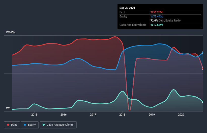The height and width of the screenshot is (133, 207).
Task: Click the ₩100b y-axis label
Action: tap(10, 32)
